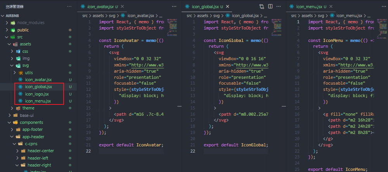Collapse the components folder
Viewport: 388px width, 172px height.
(9, 123)
